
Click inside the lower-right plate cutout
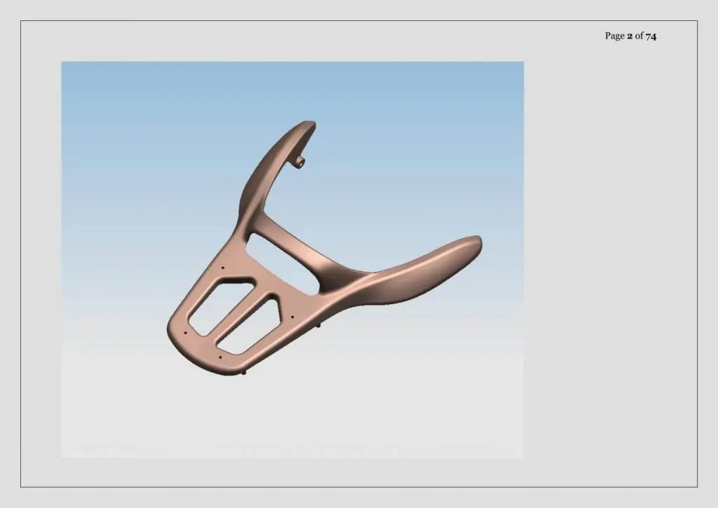248,327
